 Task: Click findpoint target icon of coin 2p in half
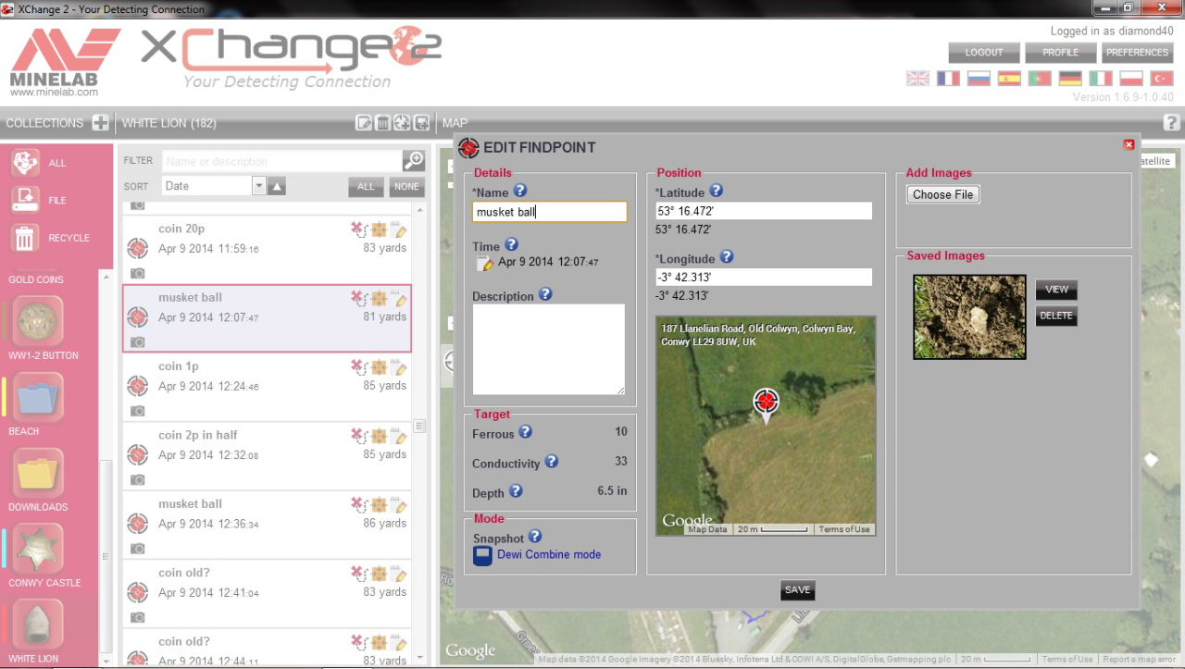[x=137, y=454]
